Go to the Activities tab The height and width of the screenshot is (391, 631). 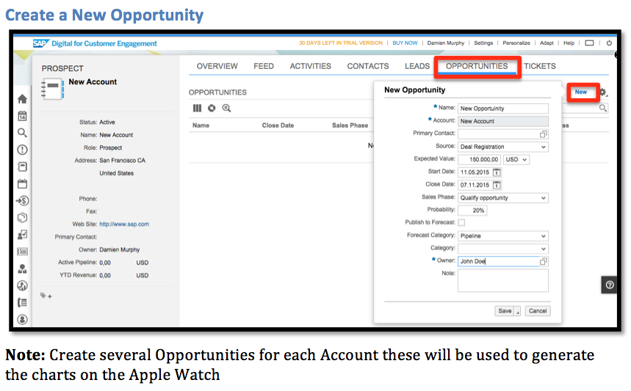point(310,66)
